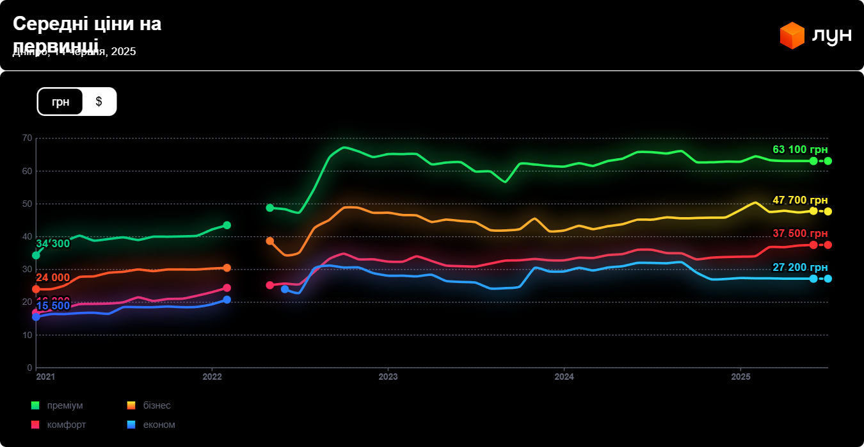Click the 2023 x-axis year marker

[388, 377]
